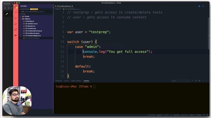Image resolution: width=211 pixels, height=118 pixels.
Task: Click the run code icon at editor top right
Action: click(x=199, y=6)
